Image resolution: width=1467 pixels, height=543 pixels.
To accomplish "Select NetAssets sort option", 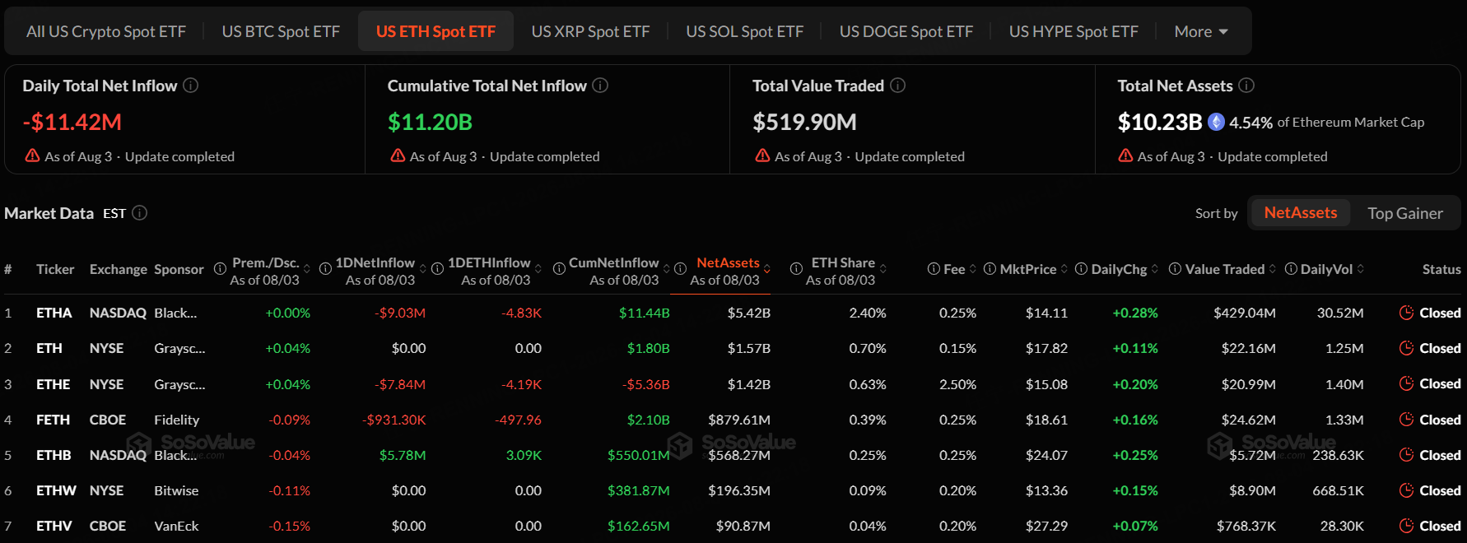I will [1300, 213].
